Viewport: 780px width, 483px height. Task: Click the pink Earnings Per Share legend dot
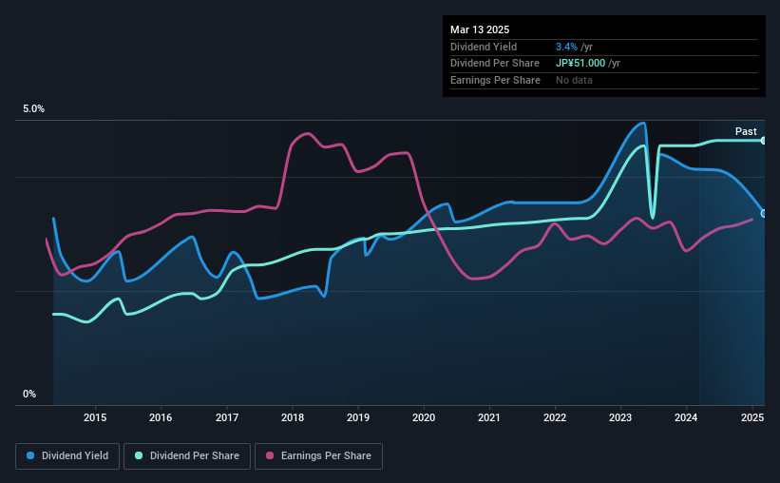coord(270,455)
